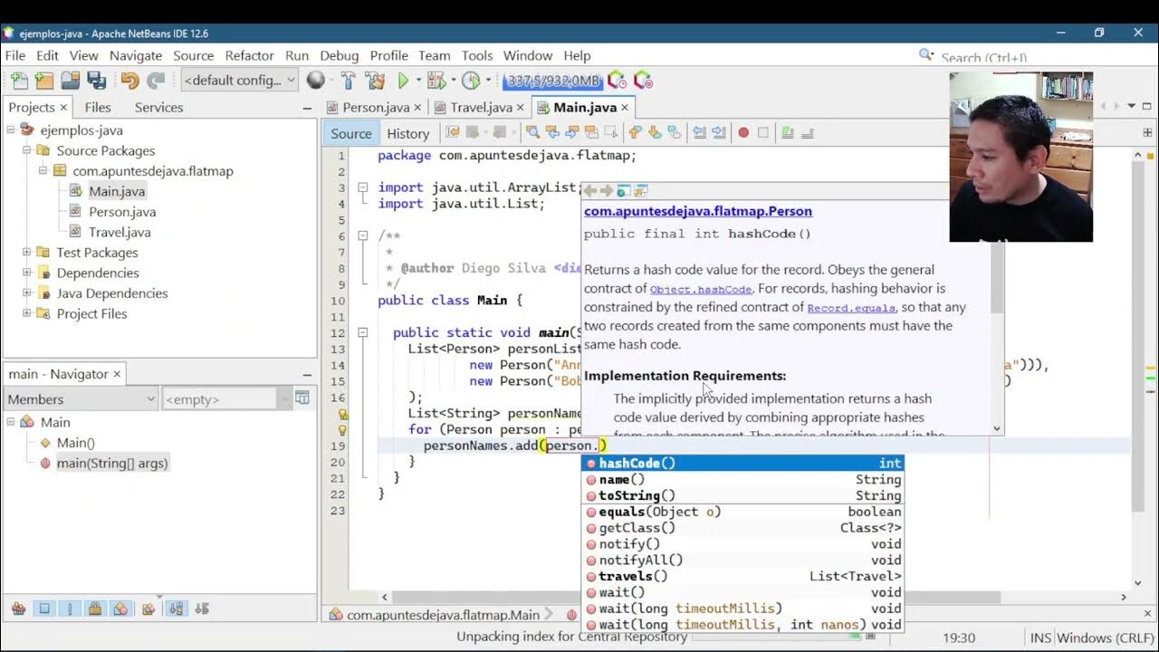Click the Save All toolbar icon
Viewport: 1159px width, 652px height.
click(96, 81)
